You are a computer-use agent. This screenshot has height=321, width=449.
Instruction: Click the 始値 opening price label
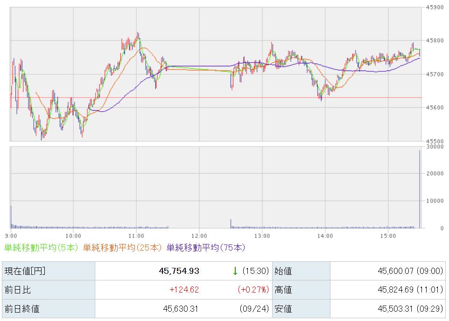[283, 271]
